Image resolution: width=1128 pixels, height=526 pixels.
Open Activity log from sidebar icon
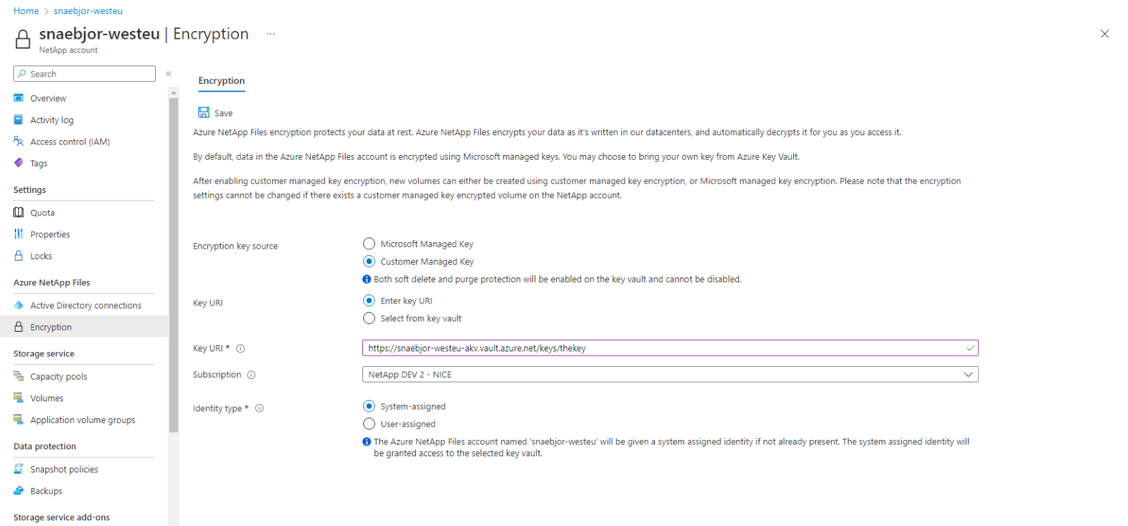(x=19, y=120)
